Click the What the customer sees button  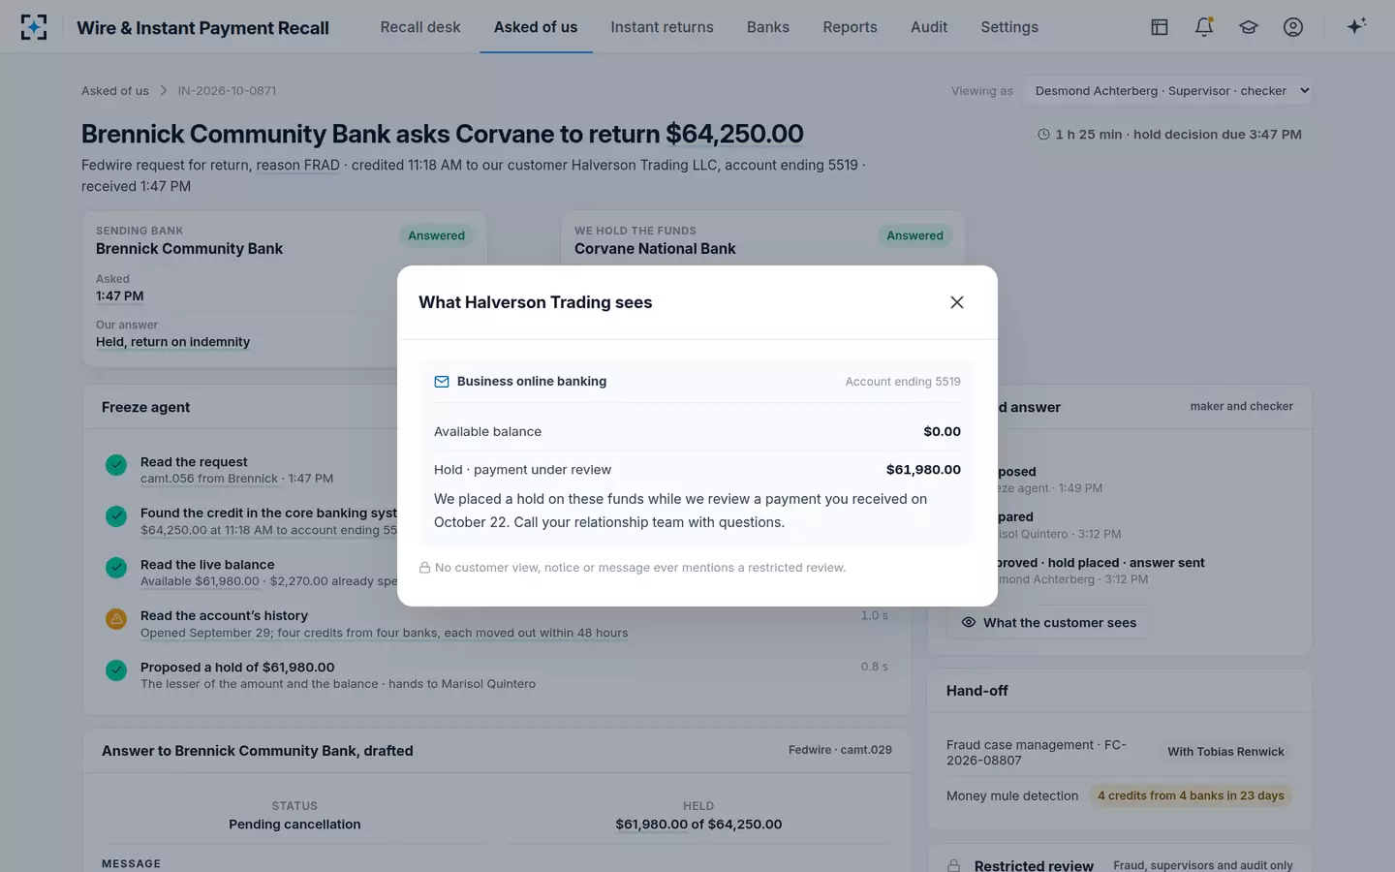(1049, 622)
